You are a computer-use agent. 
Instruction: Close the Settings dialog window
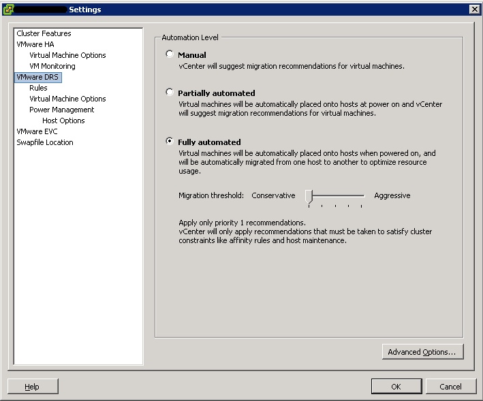(x=474, y=10)
